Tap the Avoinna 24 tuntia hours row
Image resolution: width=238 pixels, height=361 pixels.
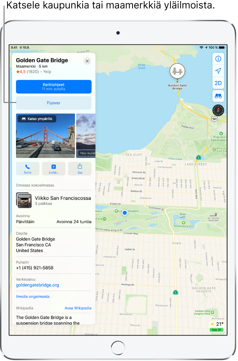pyautogui.click(x=54, y=222)
